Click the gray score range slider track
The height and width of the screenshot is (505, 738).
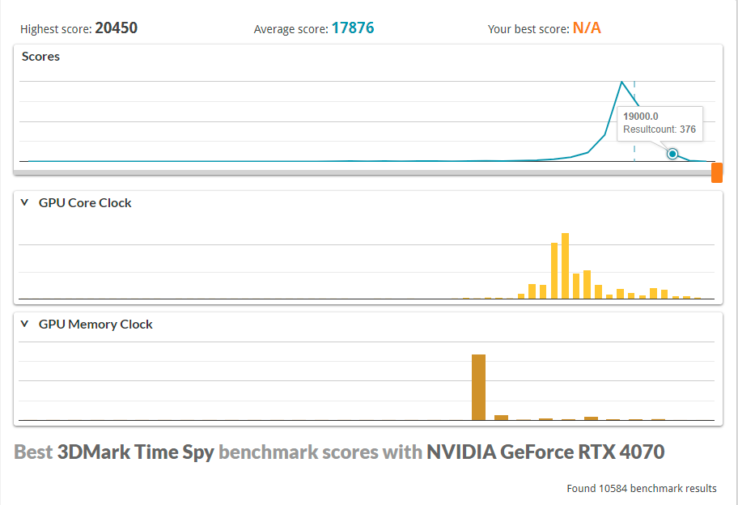click(362, 172)
